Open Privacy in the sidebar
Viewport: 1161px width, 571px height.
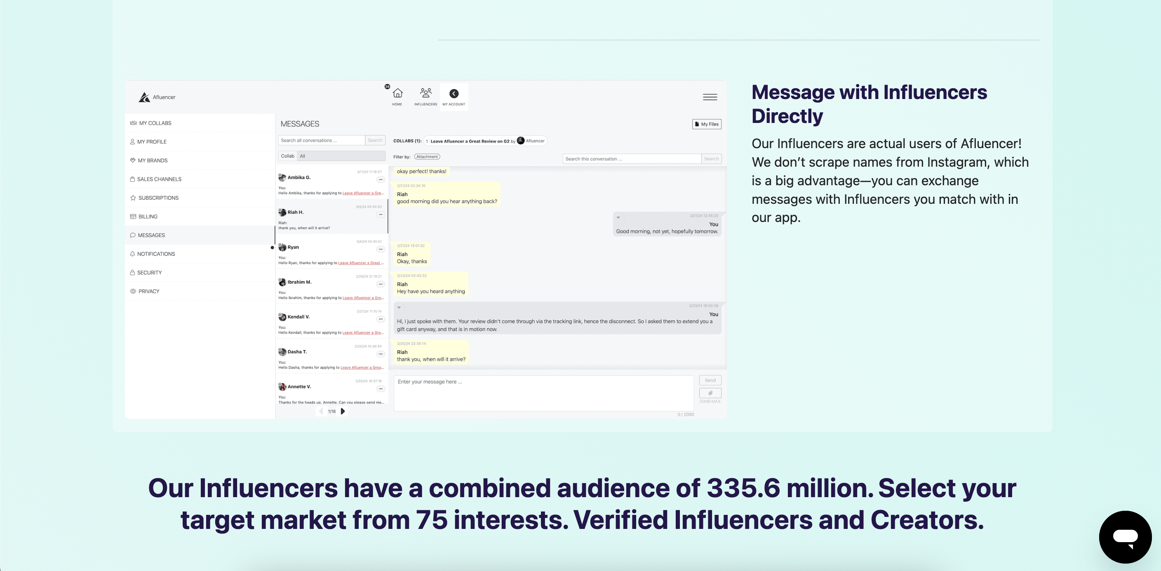click(x=200, y=291)
